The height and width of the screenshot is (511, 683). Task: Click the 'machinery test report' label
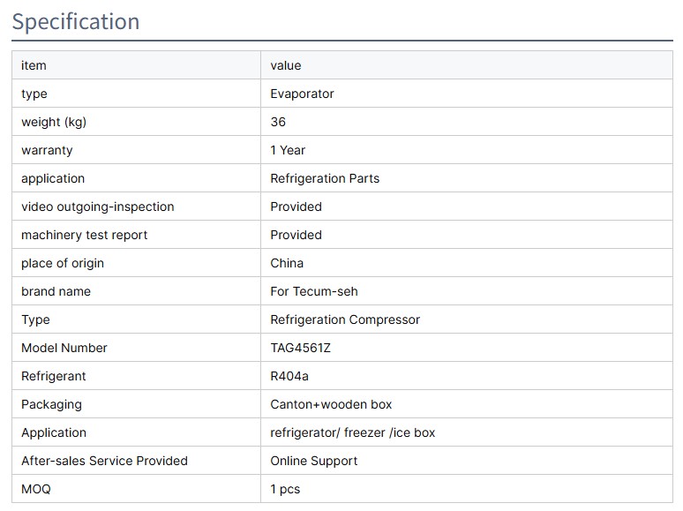84,235
